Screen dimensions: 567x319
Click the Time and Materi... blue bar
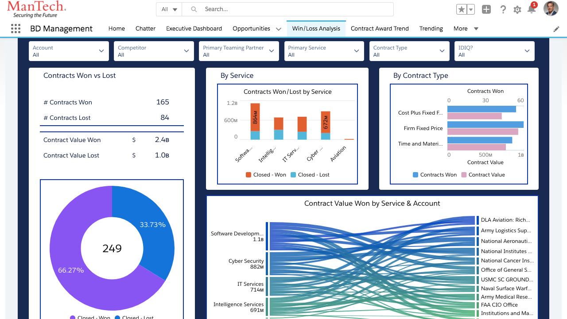(480, 140)
